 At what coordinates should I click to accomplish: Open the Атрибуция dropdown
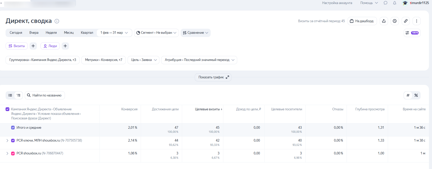click(x=199, y=60)
